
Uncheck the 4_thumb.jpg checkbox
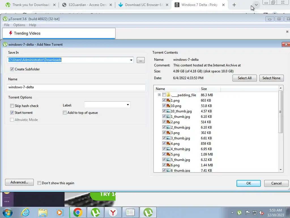click(x=164, y=149)
